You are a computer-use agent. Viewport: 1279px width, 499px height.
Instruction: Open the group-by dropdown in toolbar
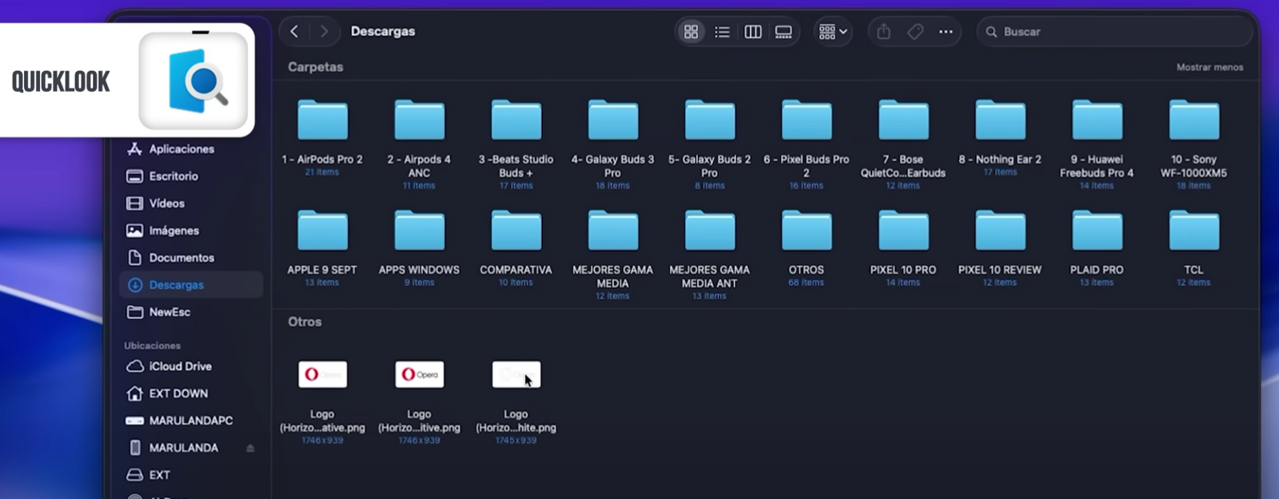pyautogui.click(x=833, y=32)
